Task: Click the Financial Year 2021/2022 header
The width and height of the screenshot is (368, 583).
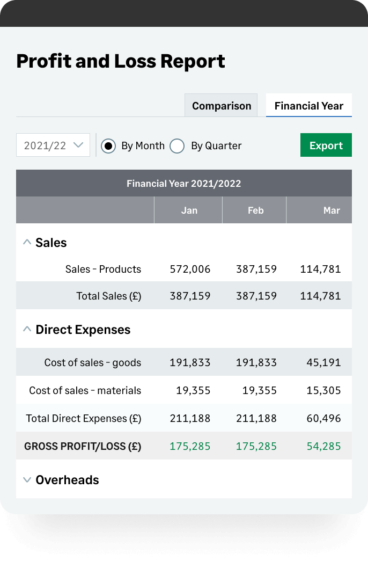Action: point(184,183)
